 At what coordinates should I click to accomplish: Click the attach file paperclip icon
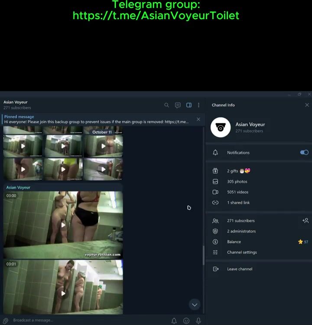point(6,321)
